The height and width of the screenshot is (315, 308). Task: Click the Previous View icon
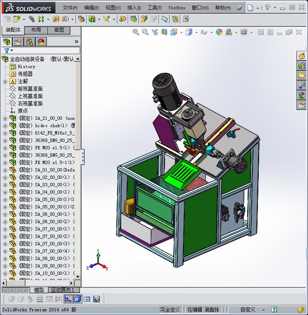pos(155,32)
